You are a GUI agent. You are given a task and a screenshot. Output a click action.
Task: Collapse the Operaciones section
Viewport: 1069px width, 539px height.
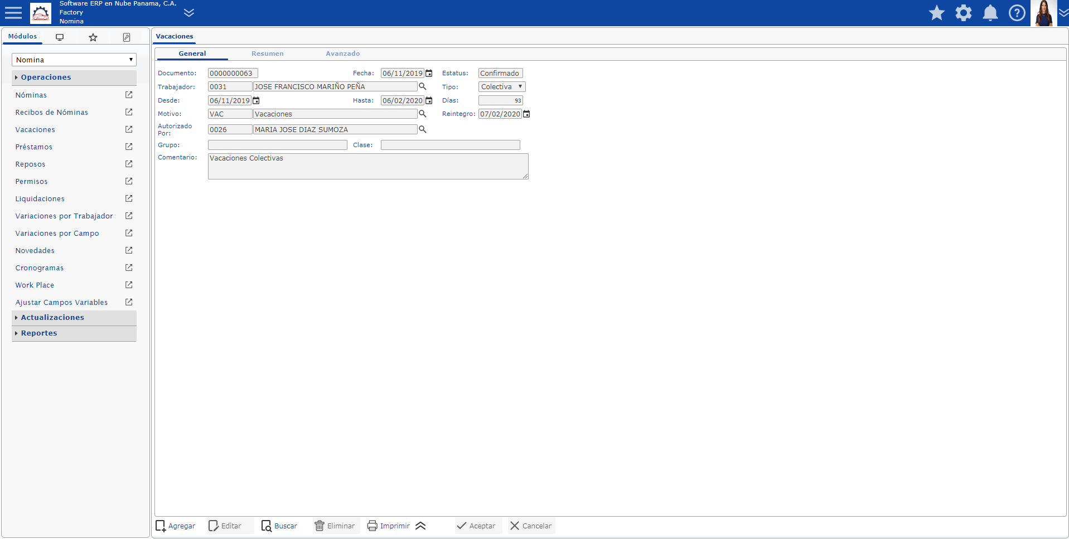[74, 77]
